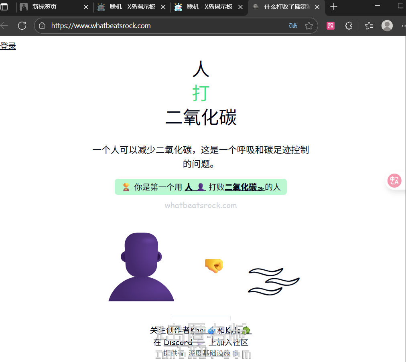Viewport: 406px width, 362px height.
Task: Click the 二氧化碳 link in green banner
Action: tap(245, 187)
